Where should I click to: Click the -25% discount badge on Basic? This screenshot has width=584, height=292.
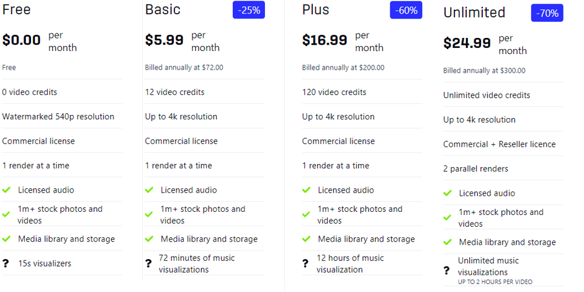point(249,10)
